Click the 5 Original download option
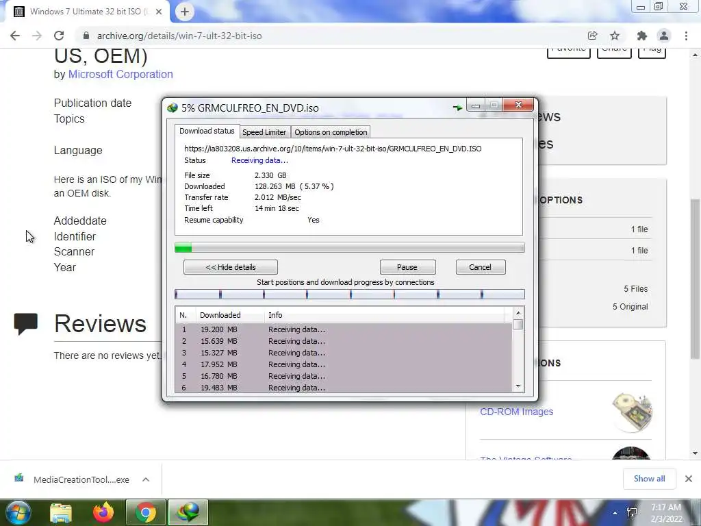 click(x=630, y=307)
